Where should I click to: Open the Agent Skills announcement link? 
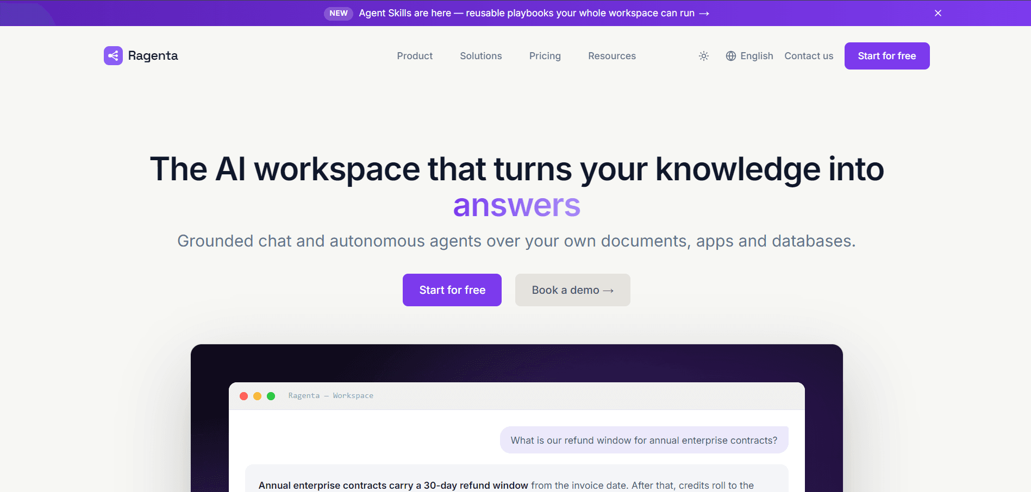[x=534, y=13]
